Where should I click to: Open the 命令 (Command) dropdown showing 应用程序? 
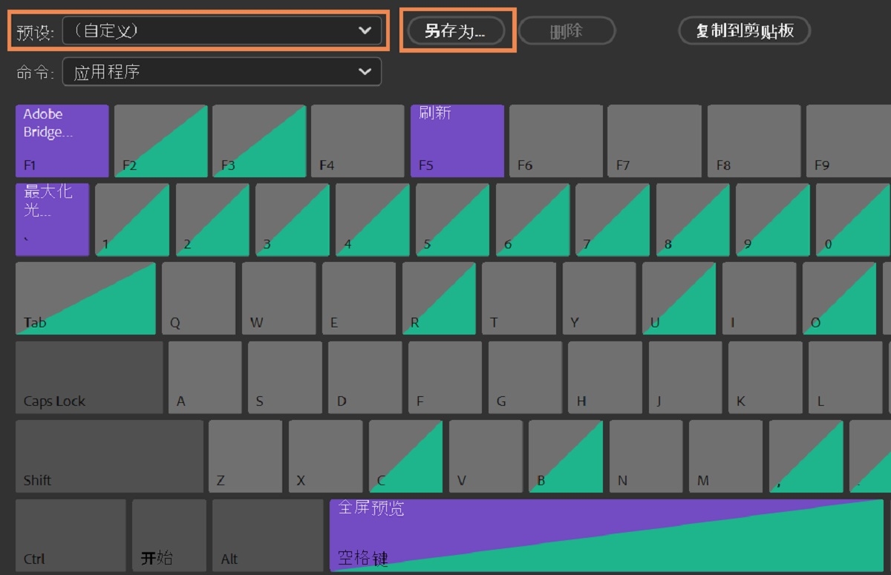tap(221, 71)
